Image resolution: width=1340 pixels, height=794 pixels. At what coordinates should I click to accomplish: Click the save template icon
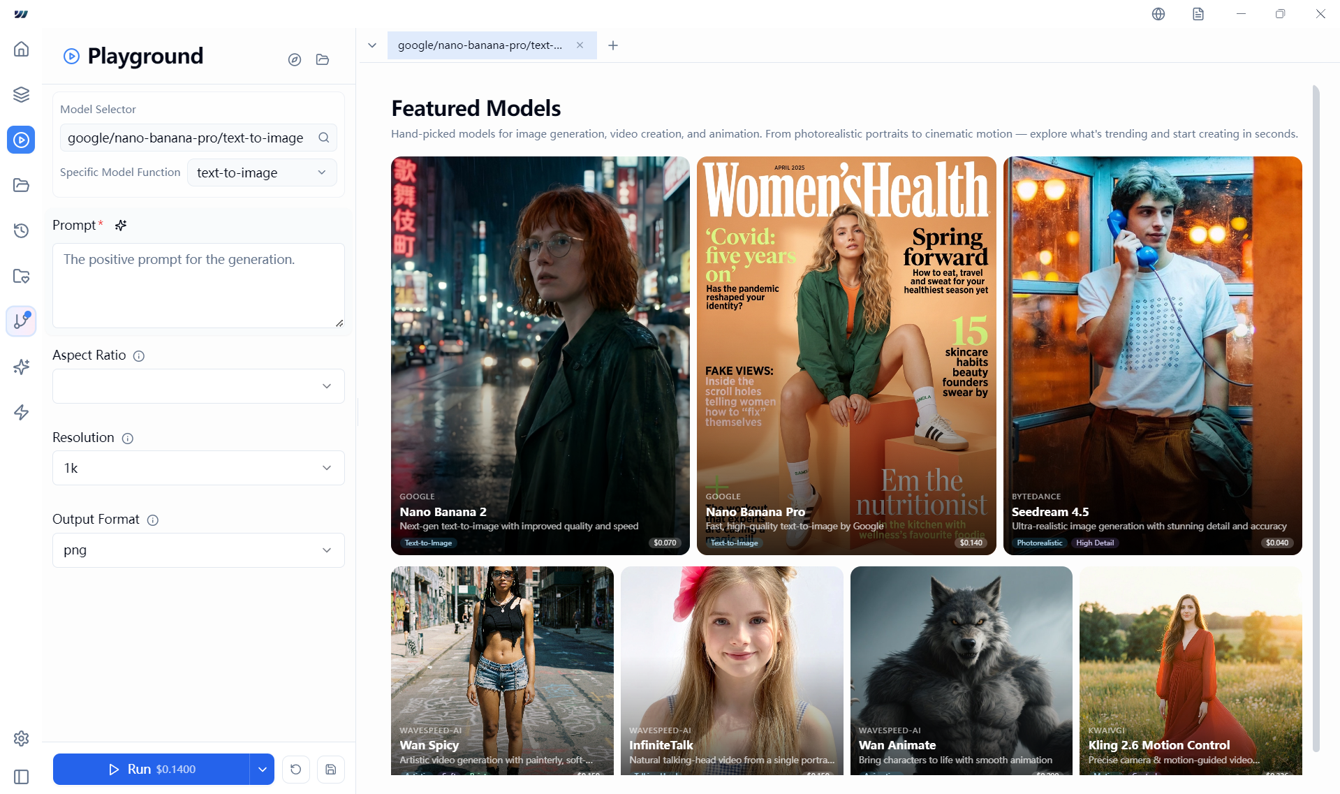coord(331,769)
